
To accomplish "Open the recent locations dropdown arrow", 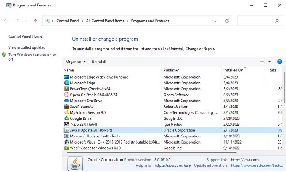I will pos(26,21).
